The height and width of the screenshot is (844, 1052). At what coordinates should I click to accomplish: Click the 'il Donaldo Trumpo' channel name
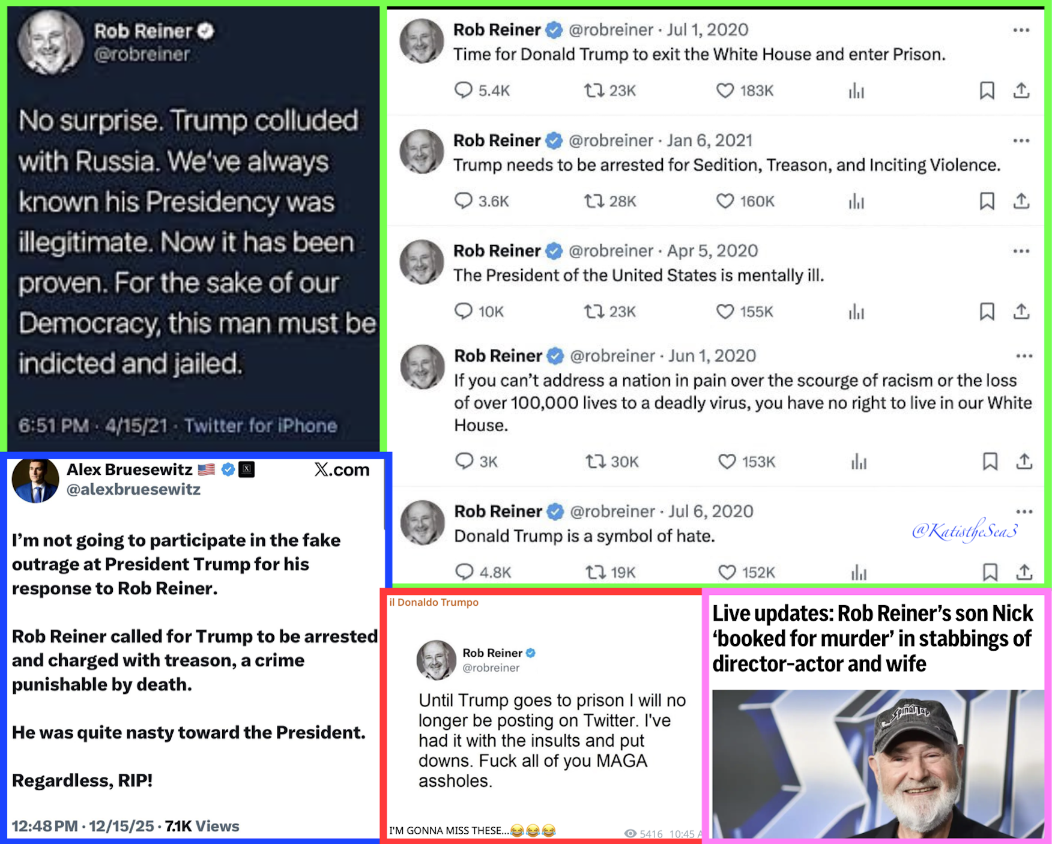pyautogui.click(x=434, y=602)
